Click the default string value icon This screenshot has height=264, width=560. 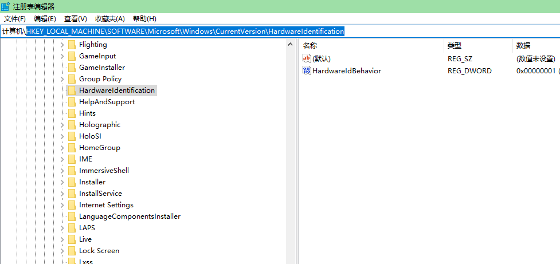(306, 58)
